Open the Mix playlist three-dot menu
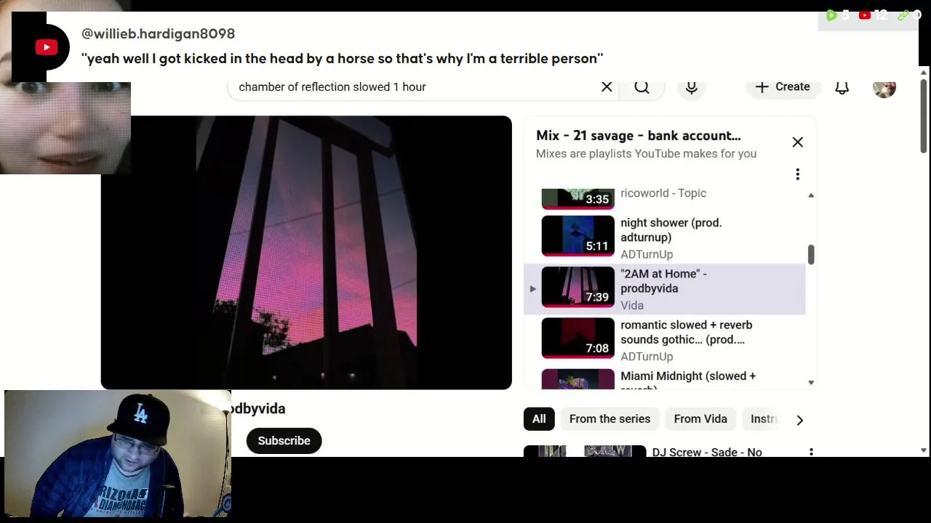Viewport: 931px width, 523px height. coord(798,174)
